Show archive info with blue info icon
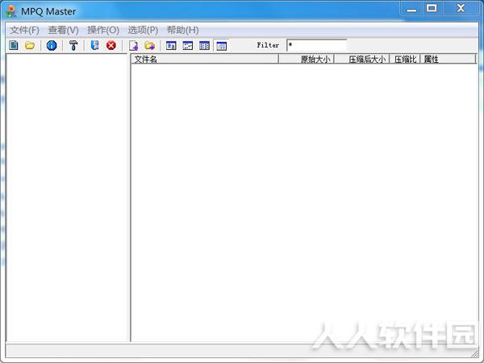The height and width of the screenshot is (363, 484). click(x=52, y=45)
